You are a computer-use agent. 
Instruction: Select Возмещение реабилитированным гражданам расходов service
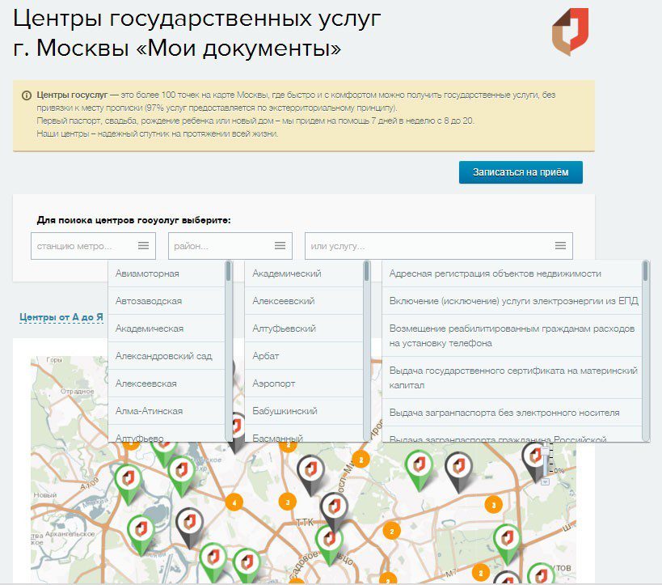coord(512,336)
